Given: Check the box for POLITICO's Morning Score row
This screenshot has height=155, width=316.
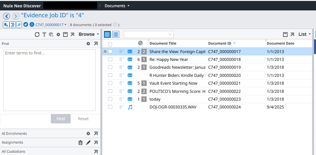Looking at the screenshot, I should tap(110, 91).
